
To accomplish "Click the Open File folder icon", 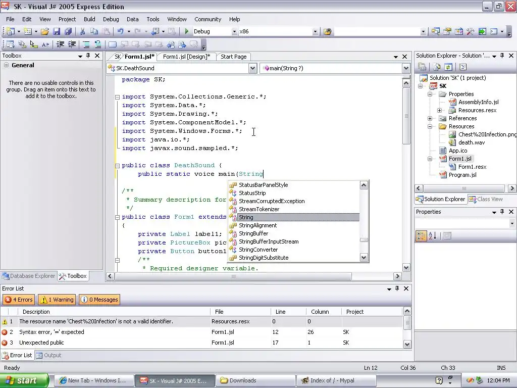I will coord(45,31).
